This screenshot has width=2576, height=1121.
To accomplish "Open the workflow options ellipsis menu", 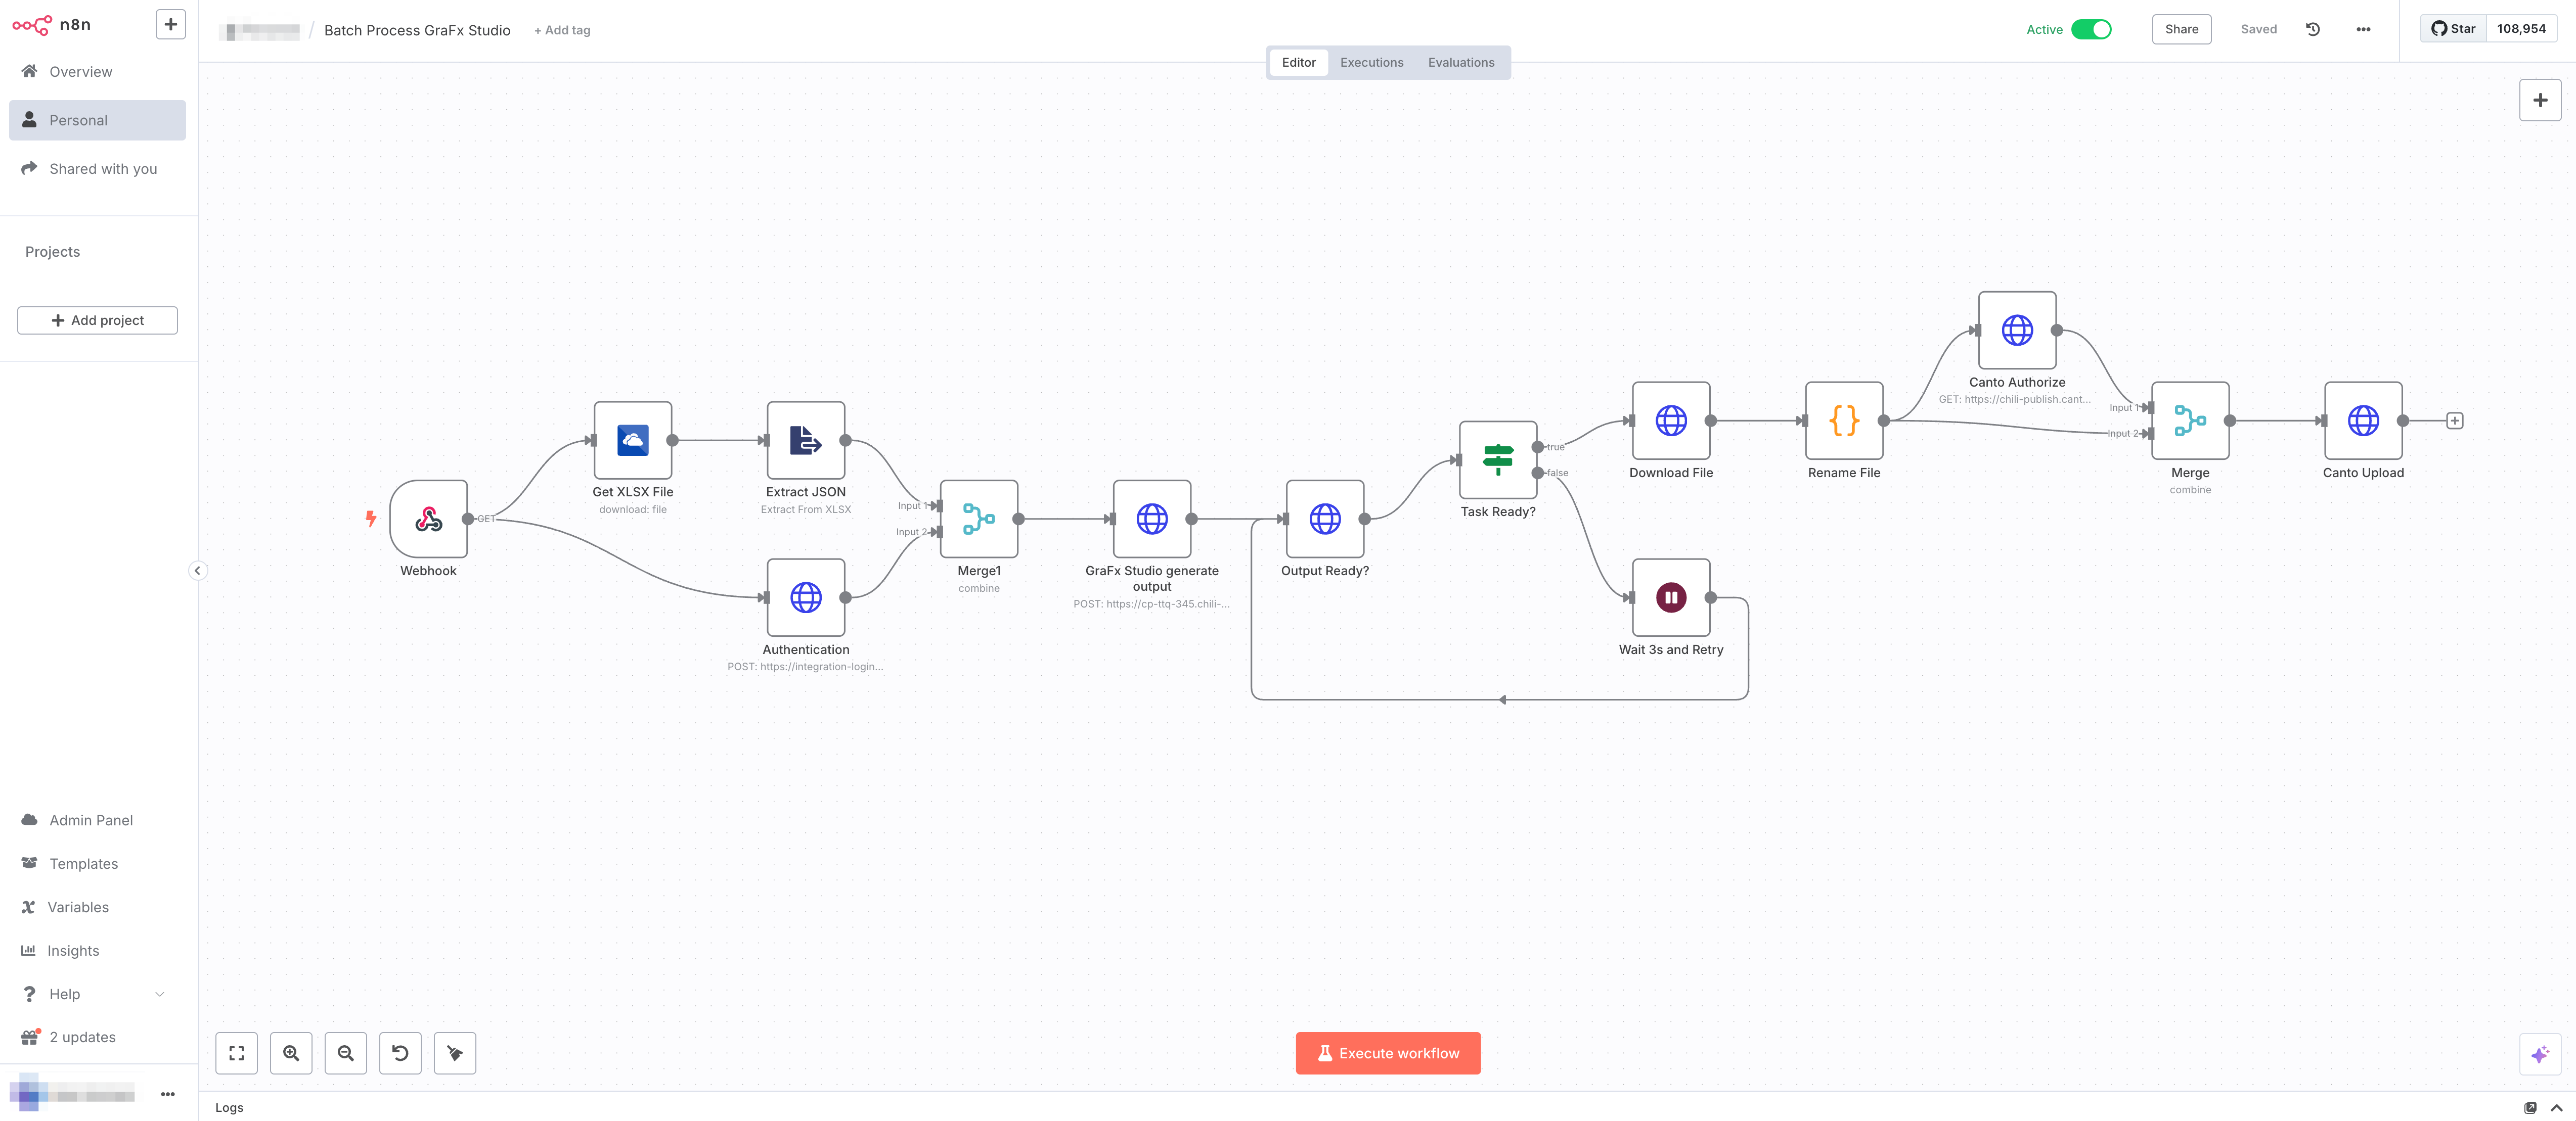I will [x=2363, y=29].
